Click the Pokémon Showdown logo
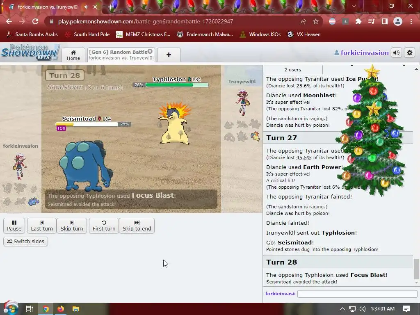Viewport: 420px width, 315px height. (x=30, y=52)
